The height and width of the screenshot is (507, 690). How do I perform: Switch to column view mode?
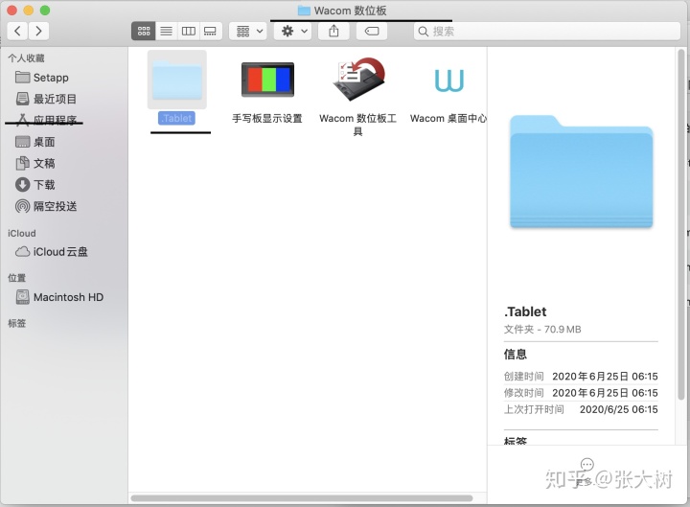click(189, 31)
